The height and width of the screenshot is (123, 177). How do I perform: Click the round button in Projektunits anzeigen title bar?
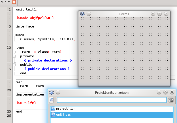click(x=58, y=92)
